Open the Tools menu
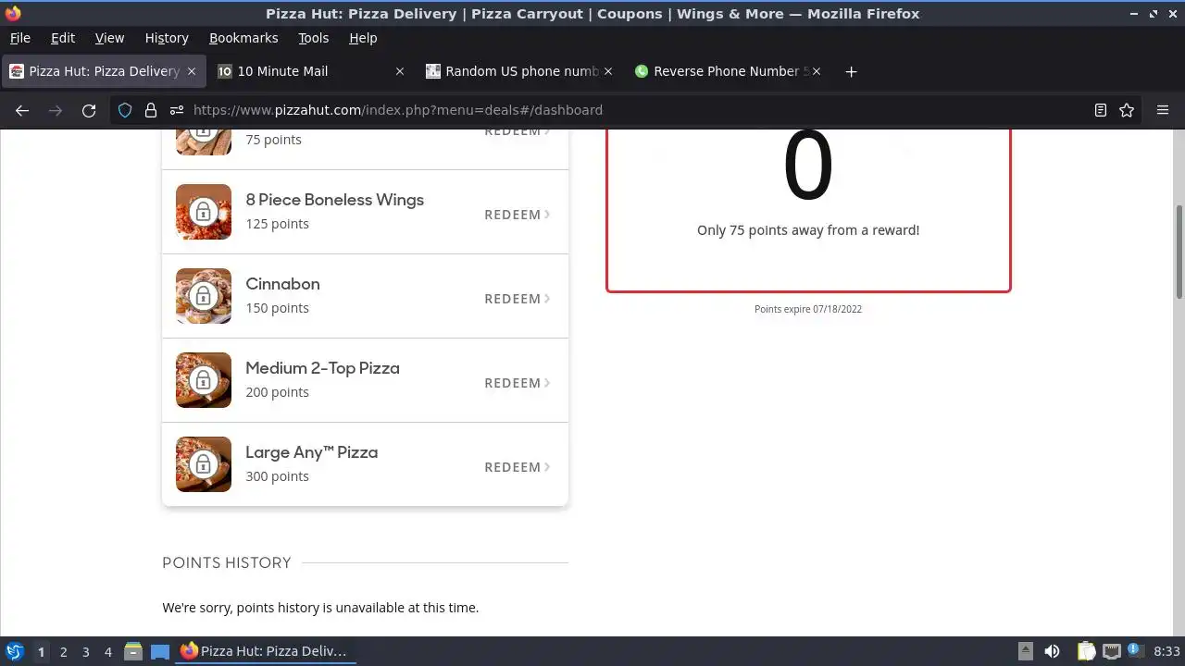This screenshot has height=666, width=1185. click(x=313, y=38)
